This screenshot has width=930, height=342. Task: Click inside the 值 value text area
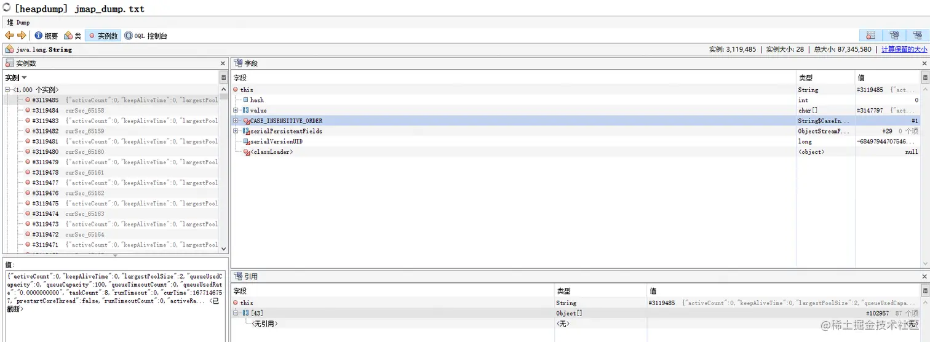pyautogui.click(x=114, y=306)
